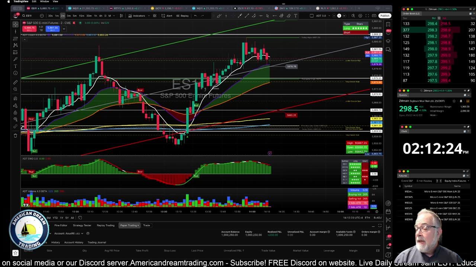This screenshot has width=476, height=267.
Task: Add symbol compare plus icon
Action: tap(42, 16)
